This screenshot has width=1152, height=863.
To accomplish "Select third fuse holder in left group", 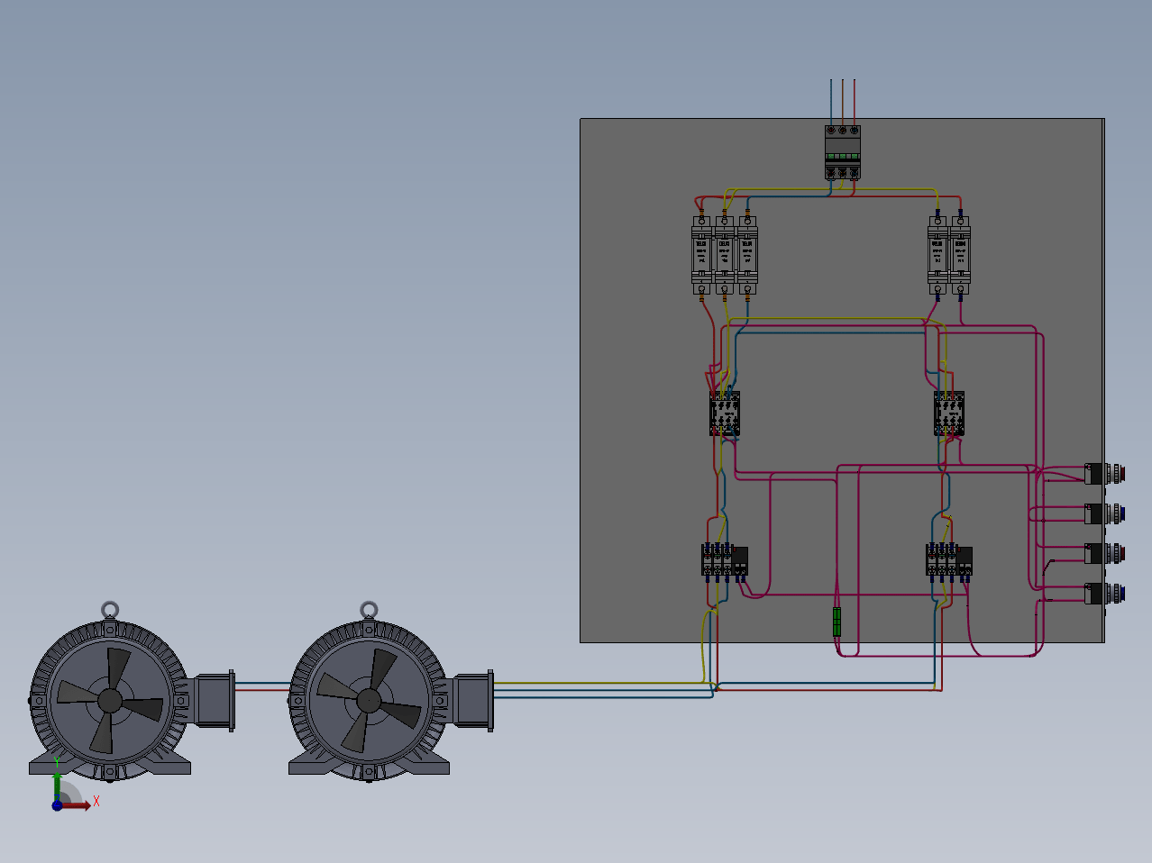I will tap(747, 254).
